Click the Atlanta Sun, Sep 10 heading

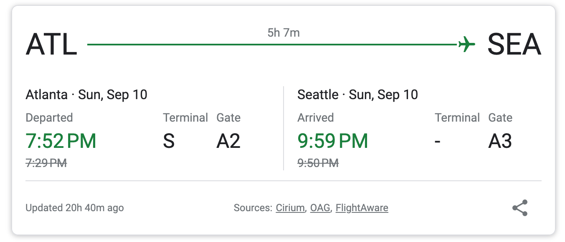point(86,95)
